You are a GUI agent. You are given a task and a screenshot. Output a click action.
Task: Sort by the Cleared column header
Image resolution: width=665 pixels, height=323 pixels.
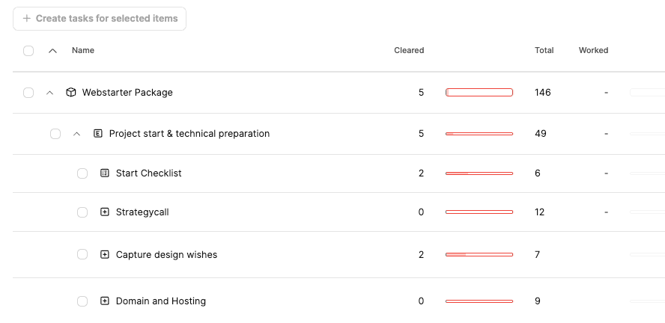[x=409, y=51]
